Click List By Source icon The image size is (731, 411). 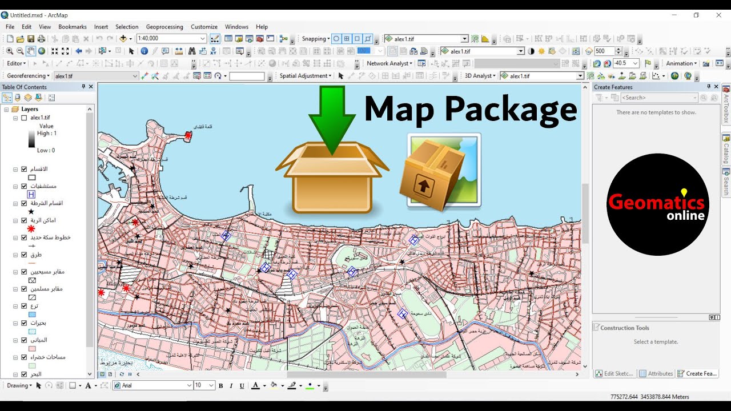18,98
